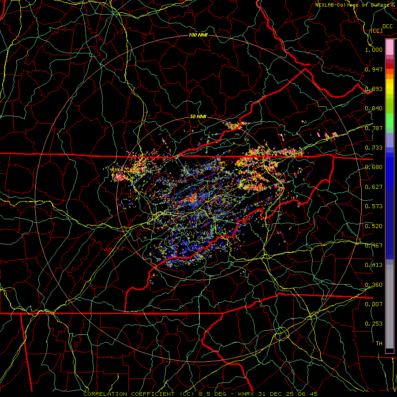Click the 50 NMI range ring label
This screenshot has height=397, width=397.
pos(198,116)
